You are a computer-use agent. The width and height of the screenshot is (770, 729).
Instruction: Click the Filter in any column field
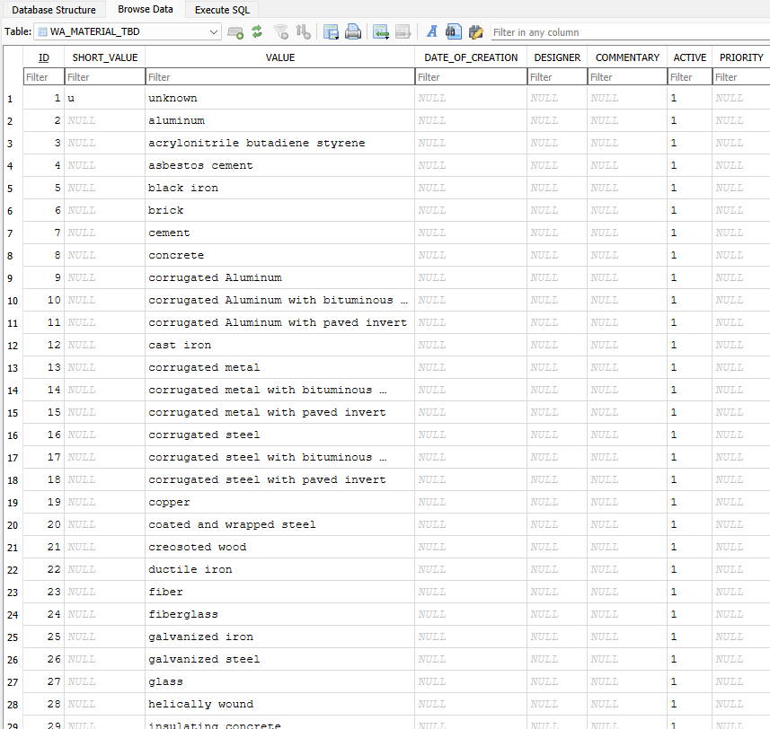click(630, 32)
